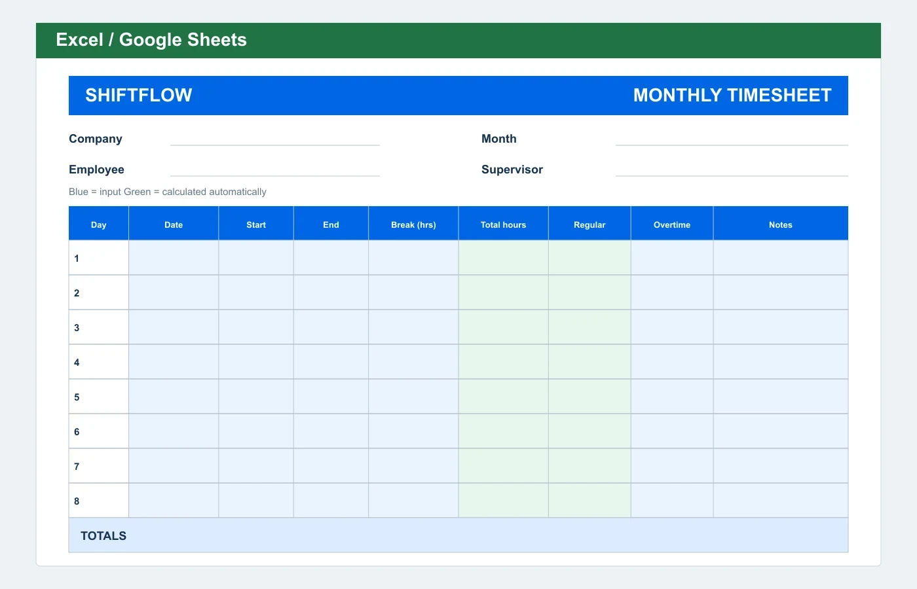Screen dimensions: 917x589
Task: Click the Supervisor field label
Action: tap(512, 170)
